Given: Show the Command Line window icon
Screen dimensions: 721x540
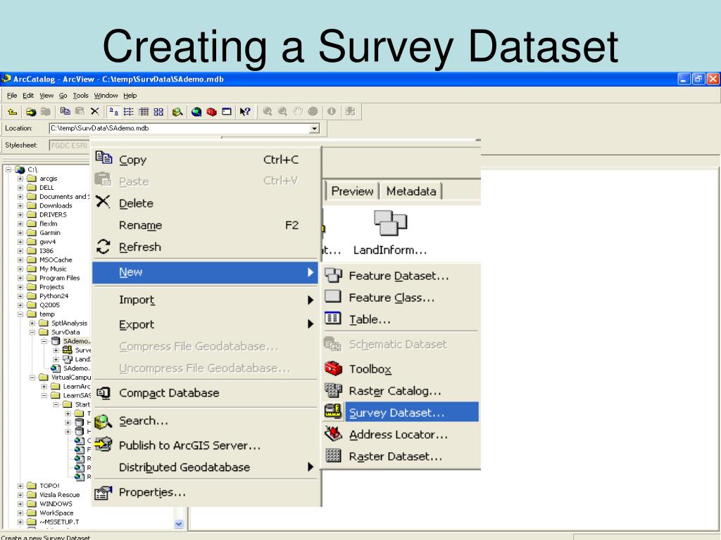Looking at the screenshot, I should pyautogui.click(x=226, y=112).
